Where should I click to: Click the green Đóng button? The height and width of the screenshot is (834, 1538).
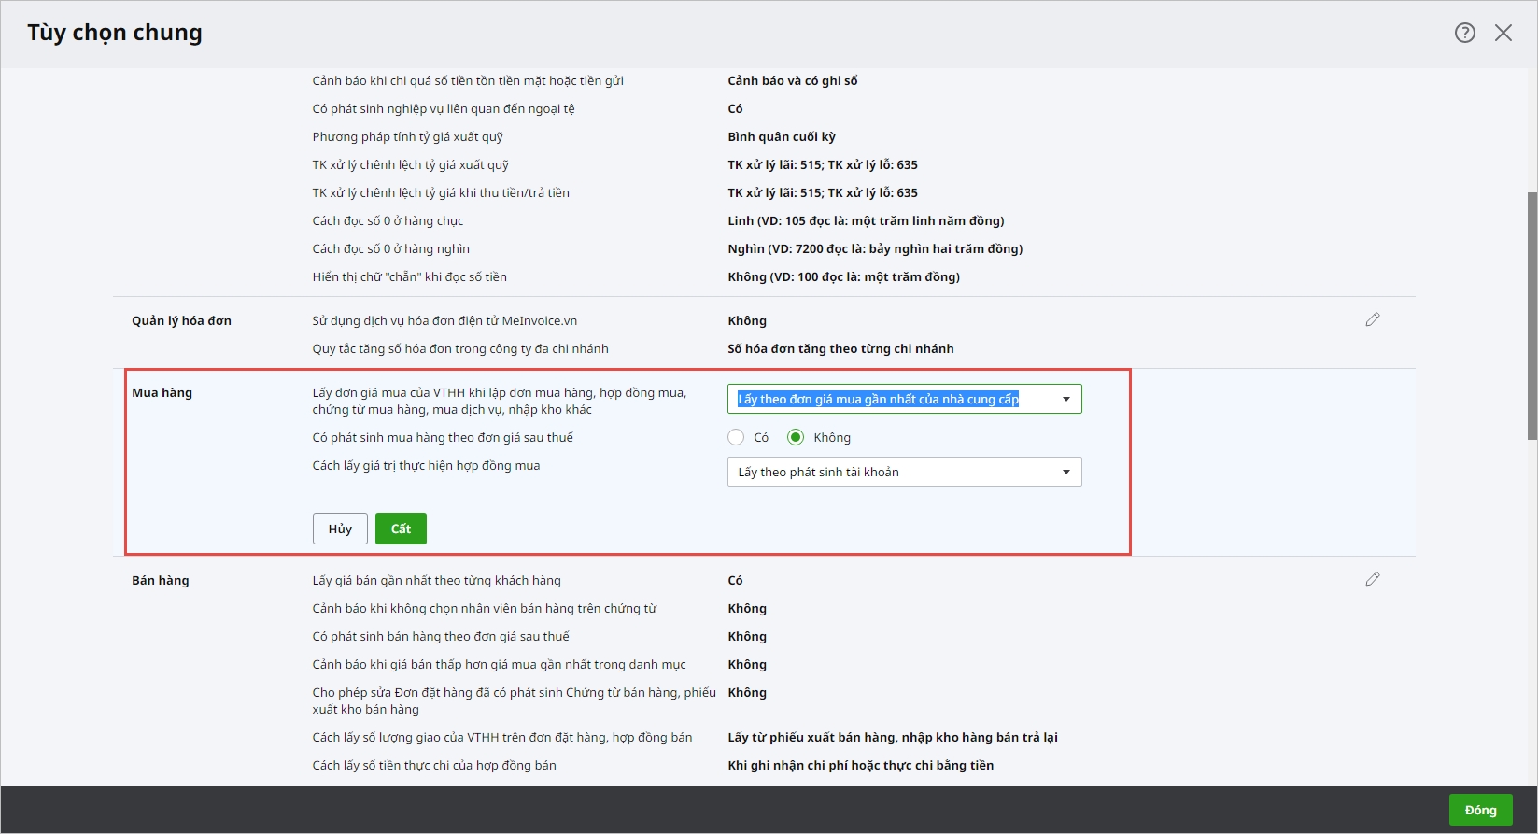point(1480,810)
